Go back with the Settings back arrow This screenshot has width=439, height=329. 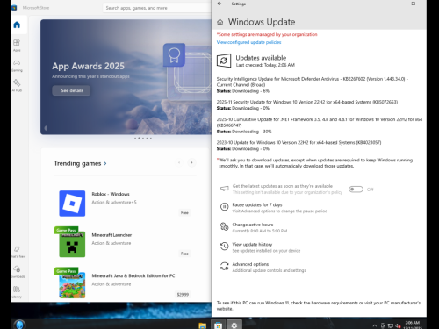pyautogui.click(x=219, y=4)
